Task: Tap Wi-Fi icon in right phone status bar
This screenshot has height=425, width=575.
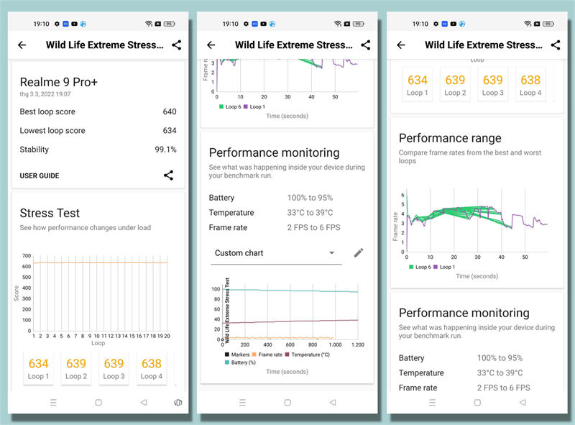Action: pos(528,24)
